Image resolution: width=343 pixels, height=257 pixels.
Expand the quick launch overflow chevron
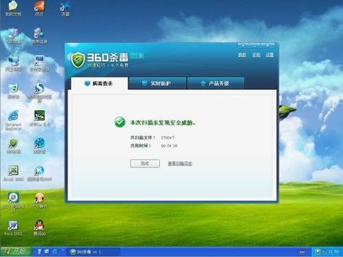coord(62,251)
